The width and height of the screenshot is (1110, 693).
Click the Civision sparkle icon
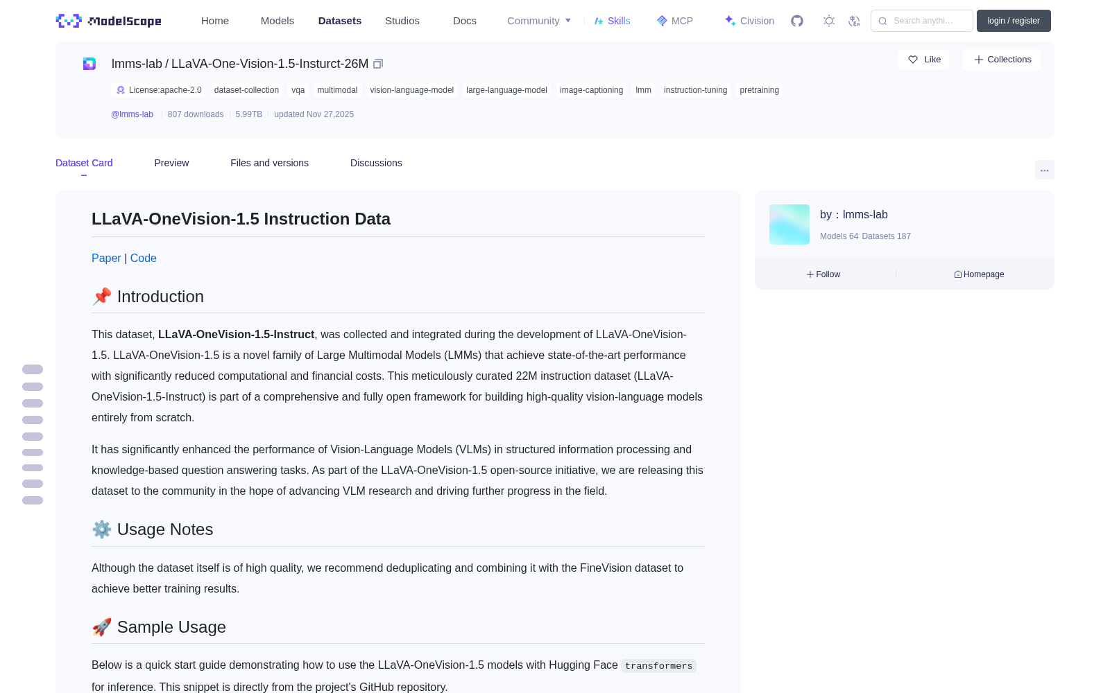[x=730, y=21]
